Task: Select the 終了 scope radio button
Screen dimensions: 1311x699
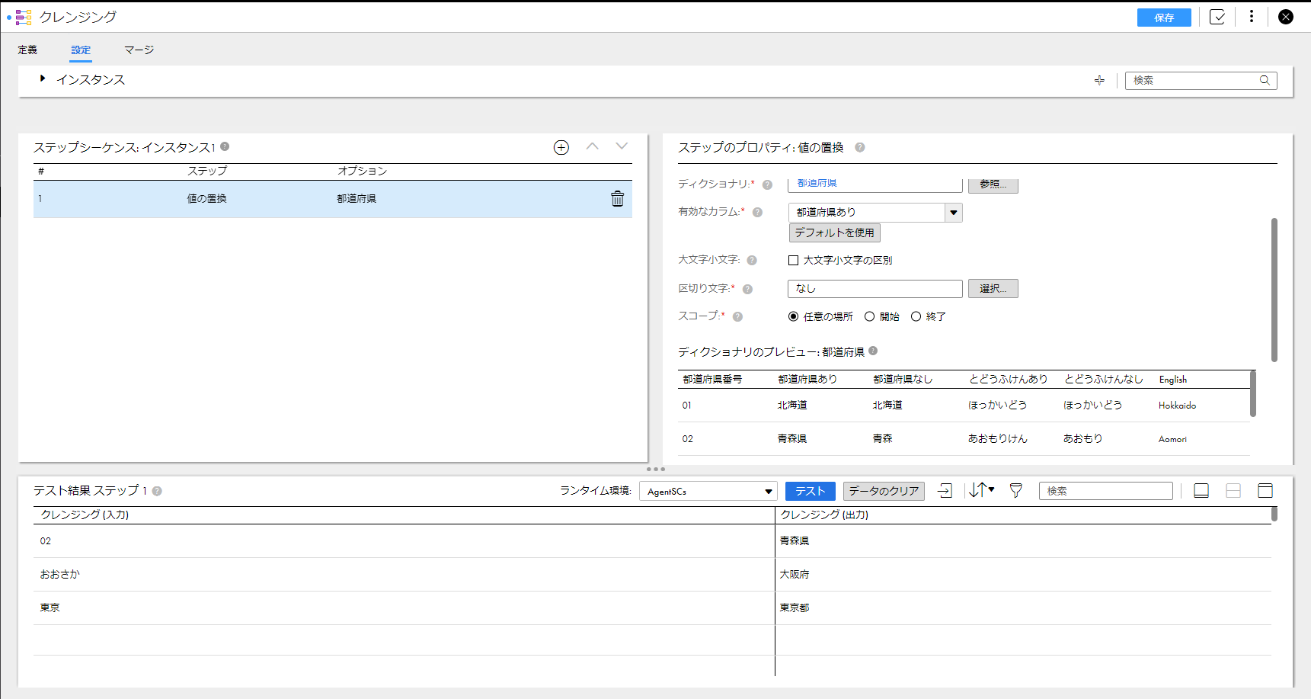Action: [916, 317]
